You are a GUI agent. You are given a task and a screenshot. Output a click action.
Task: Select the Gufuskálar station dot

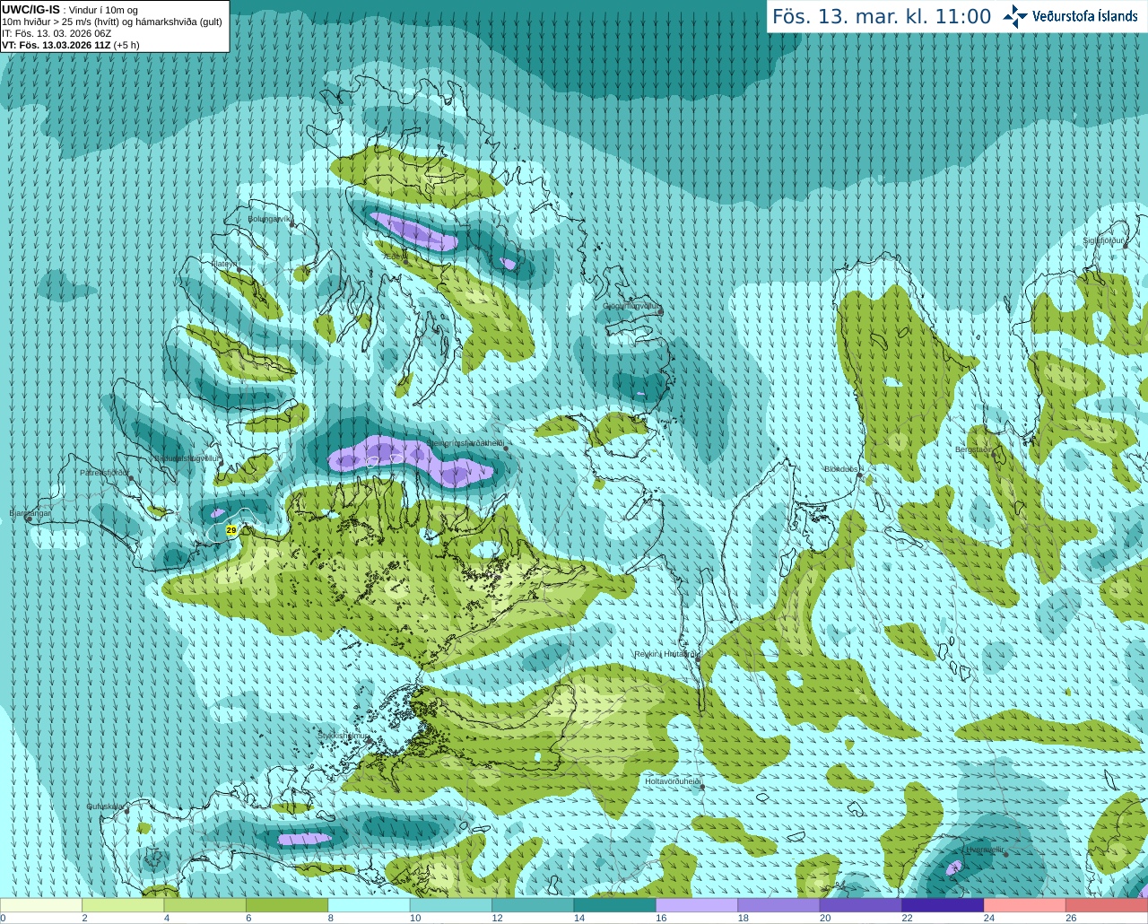click(x=126, y=812)
